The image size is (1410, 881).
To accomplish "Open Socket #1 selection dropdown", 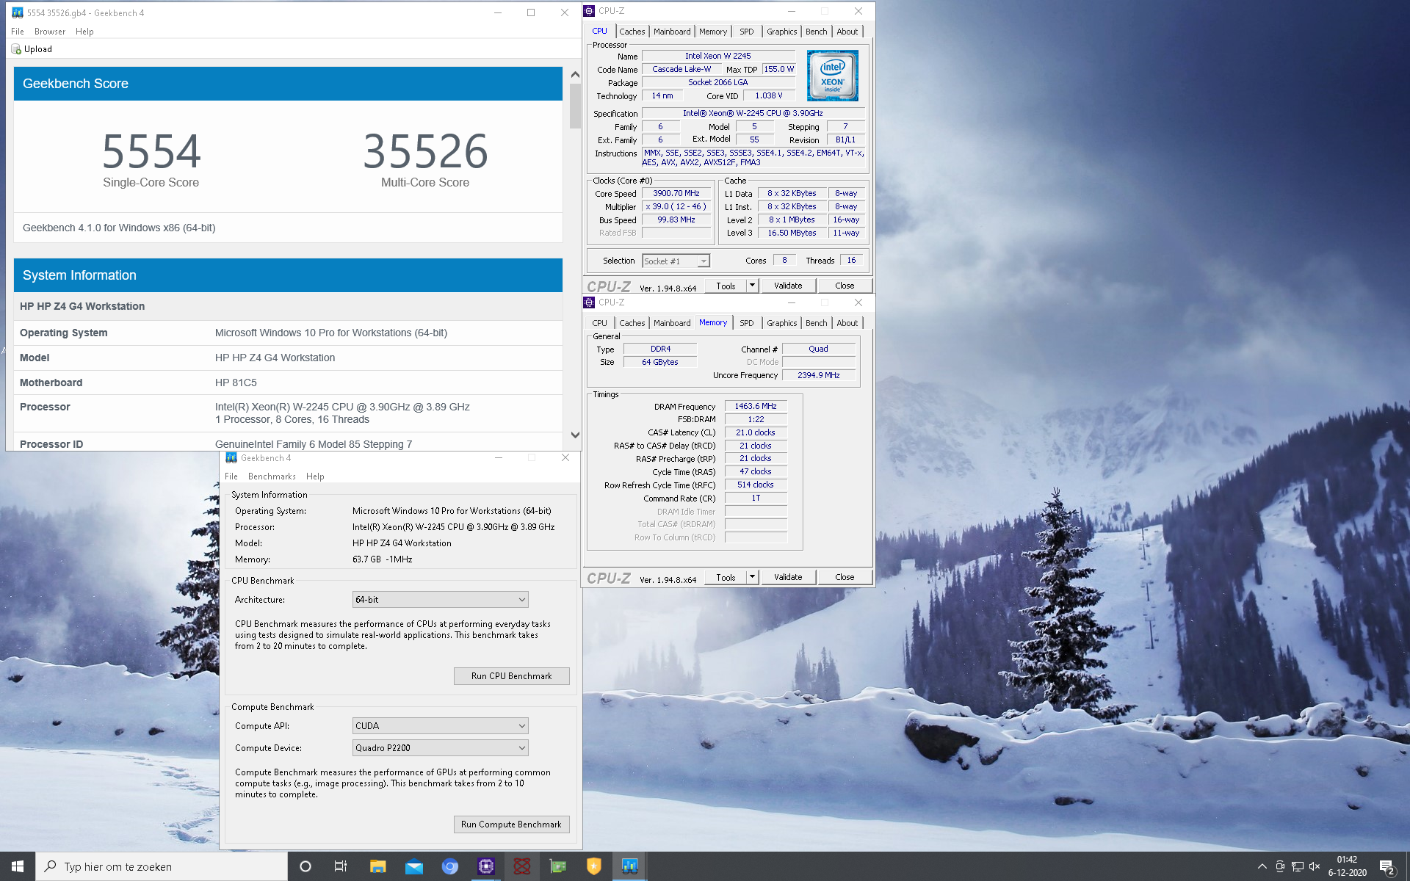I will [x=676, y=261].
